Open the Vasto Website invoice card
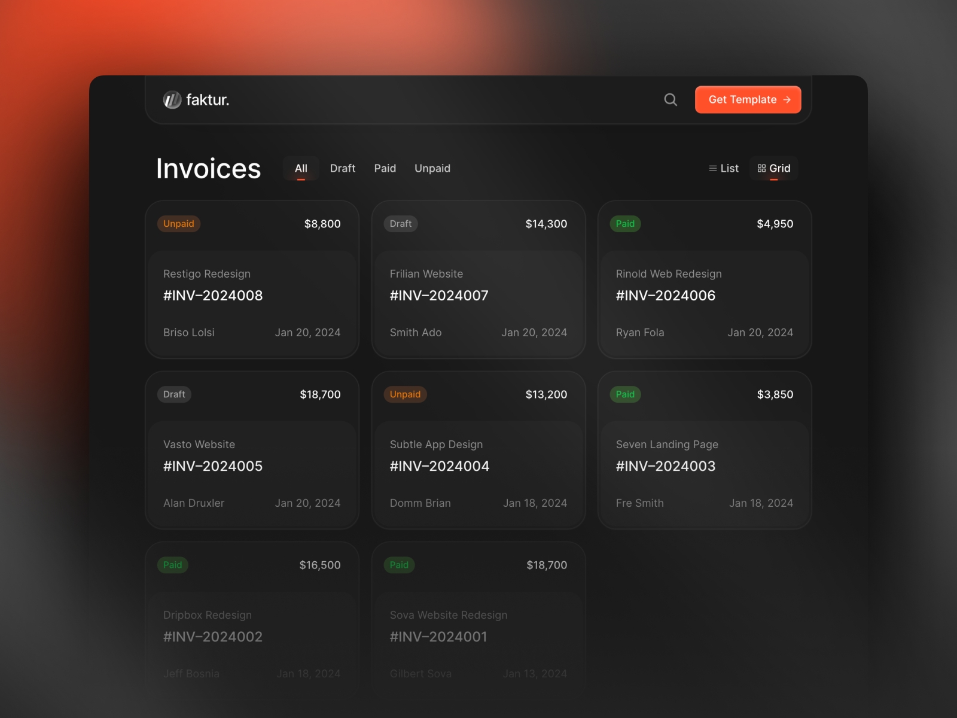Image resolution: width=957 pixels, height=718 pixels. (x=252, y=467)
